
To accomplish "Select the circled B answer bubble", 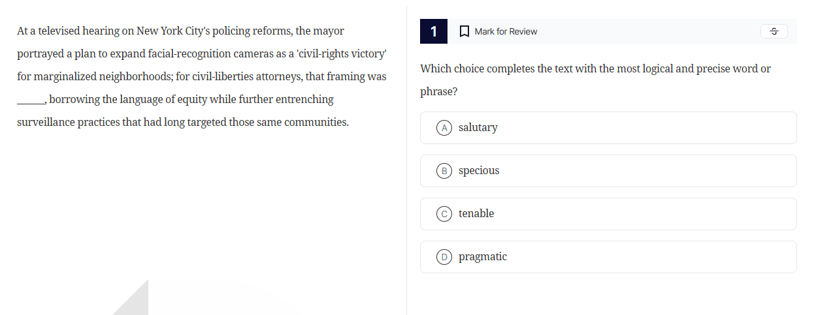I will pyautogui.click(x=444, y=171).
